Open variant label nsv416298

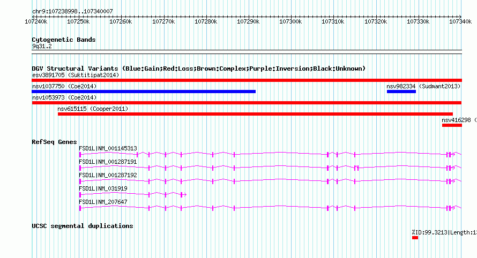[x=456, y=120]
